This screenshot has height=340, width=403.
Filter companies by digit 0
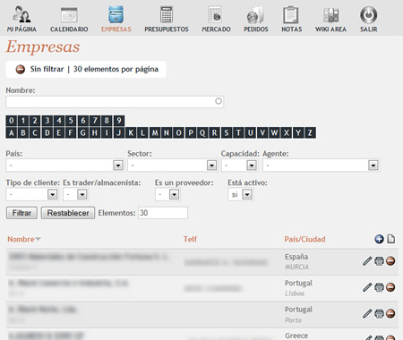point(12,121)
